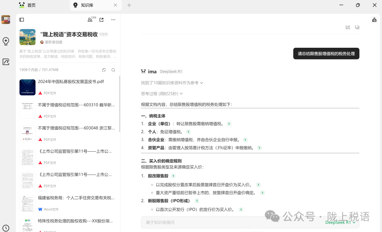This screenshot has width=382, height=232.
Task: Open the members icon showing 1906
Action: (91, 20)
